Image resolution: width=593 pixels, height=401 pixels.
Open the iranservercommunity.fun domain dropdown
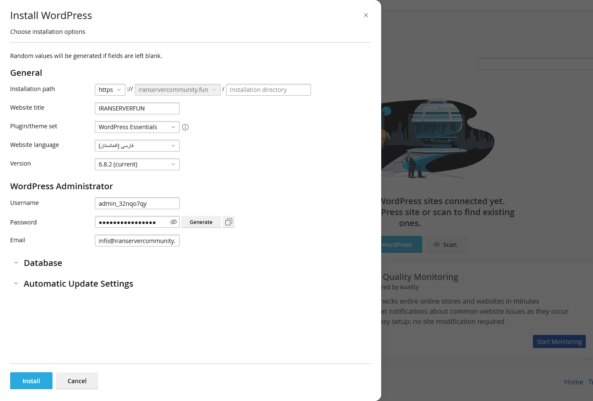pos(177,90)
